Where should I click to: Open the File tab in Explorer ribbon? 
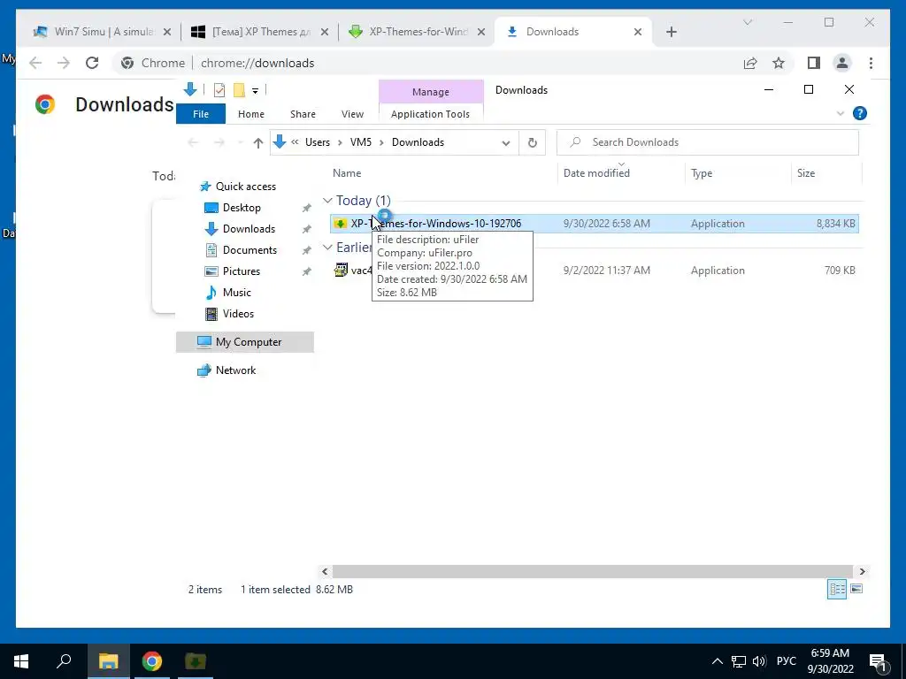[201, 114]
